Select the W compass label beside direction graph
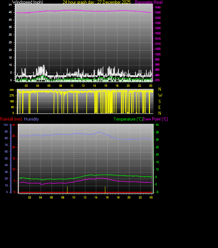The width and height of the screenshot is (218, 248). pos(160,95)
